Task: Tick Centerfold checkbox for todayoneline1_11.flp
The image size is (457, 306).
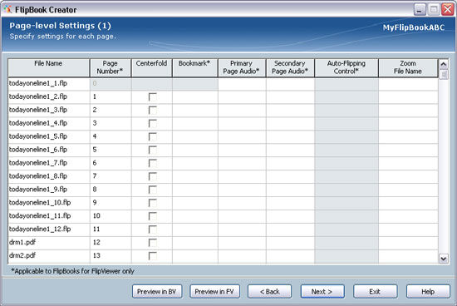Action: pyautogui.click(x=152, y=216)
